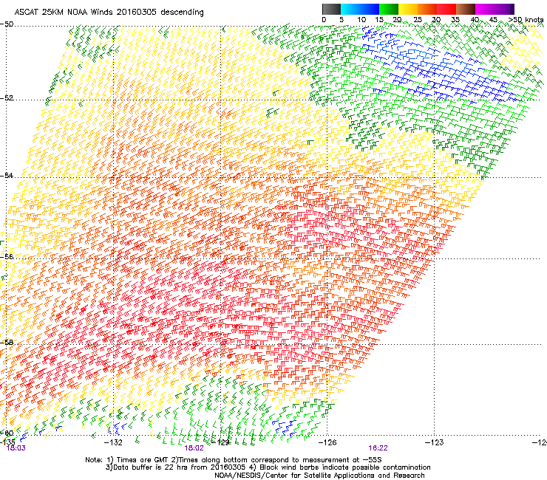This screenshot has height=480, width=547.
Task: Click the 'NOAA/NESDIS/Center for Satellite Applications and Research' credit
Action: click(319, 476)
